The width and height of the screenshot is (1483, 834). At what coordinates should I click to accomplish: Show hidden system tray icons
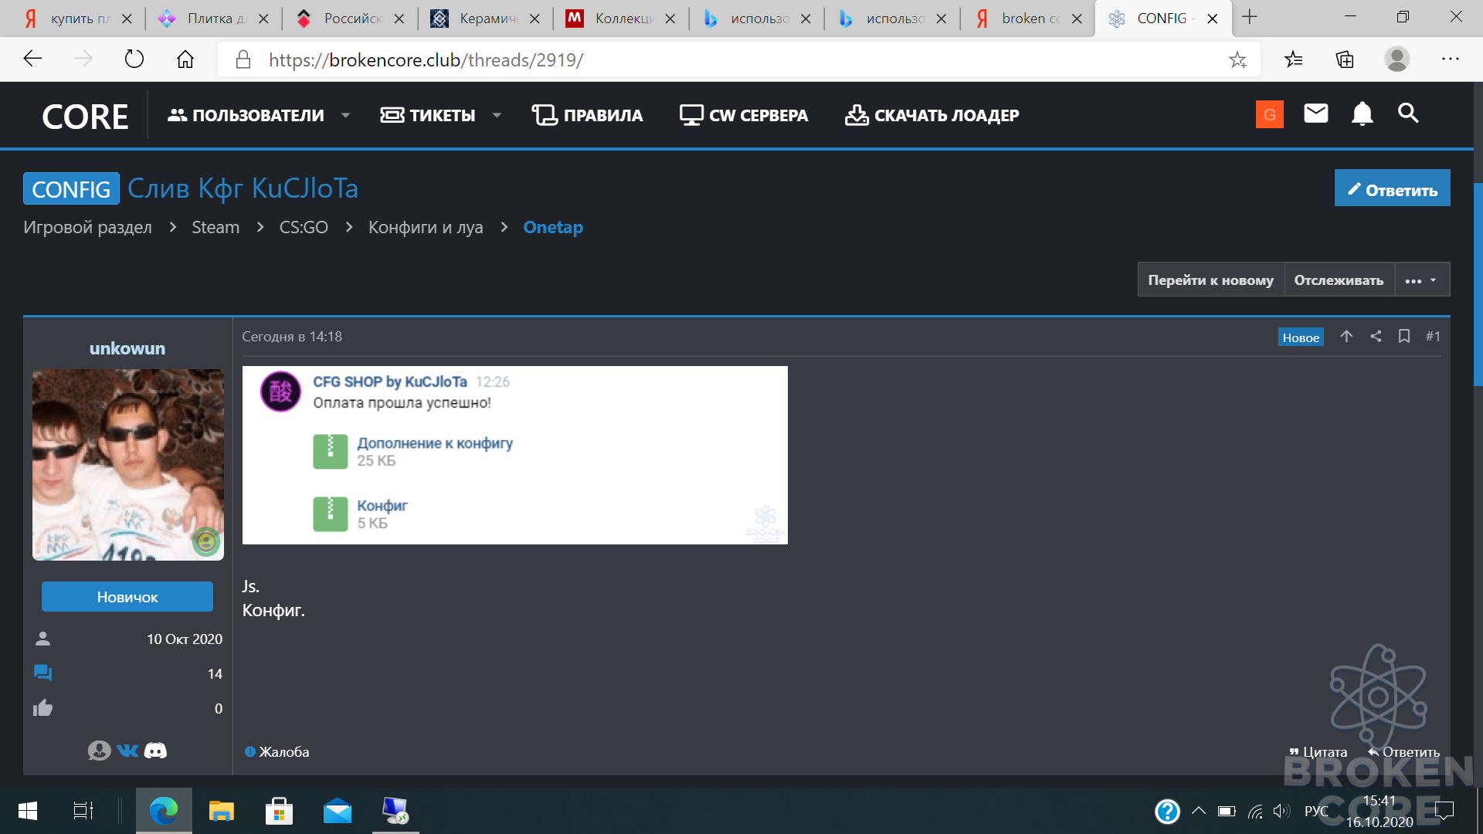click(1198, 811)
